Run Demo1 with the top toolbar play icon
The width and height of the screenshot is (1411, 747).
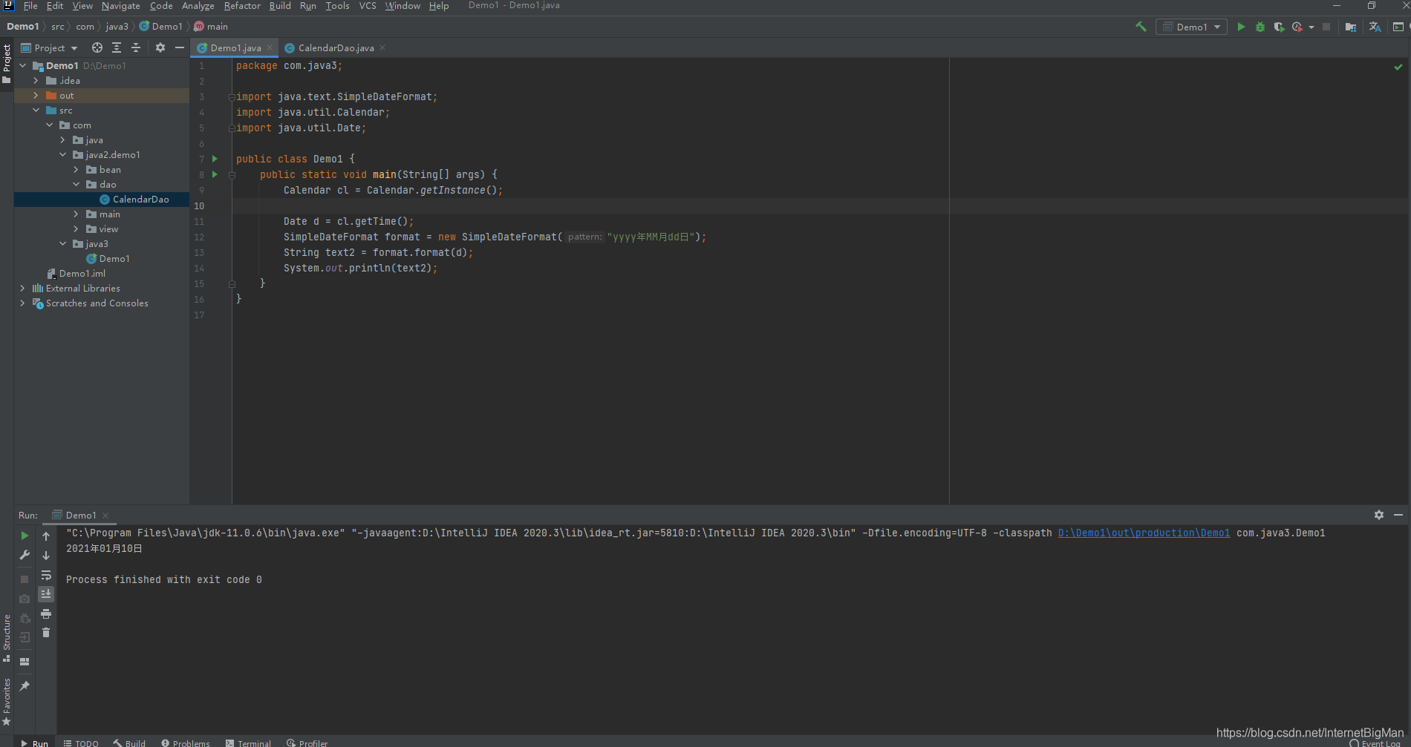1241,27
